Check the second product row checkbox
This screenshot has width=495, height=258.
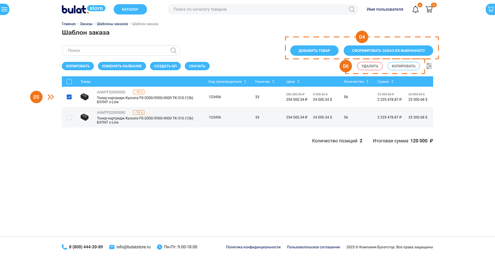(x=69, y=118)
